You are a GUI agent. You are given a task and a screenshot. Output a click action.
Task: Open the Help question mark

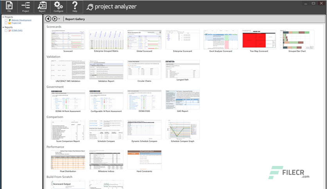tap(75, 7)
